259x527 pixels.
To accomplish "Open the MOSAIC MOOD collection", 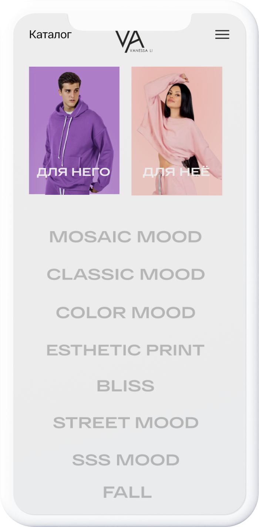I will [x=125, y=237].
